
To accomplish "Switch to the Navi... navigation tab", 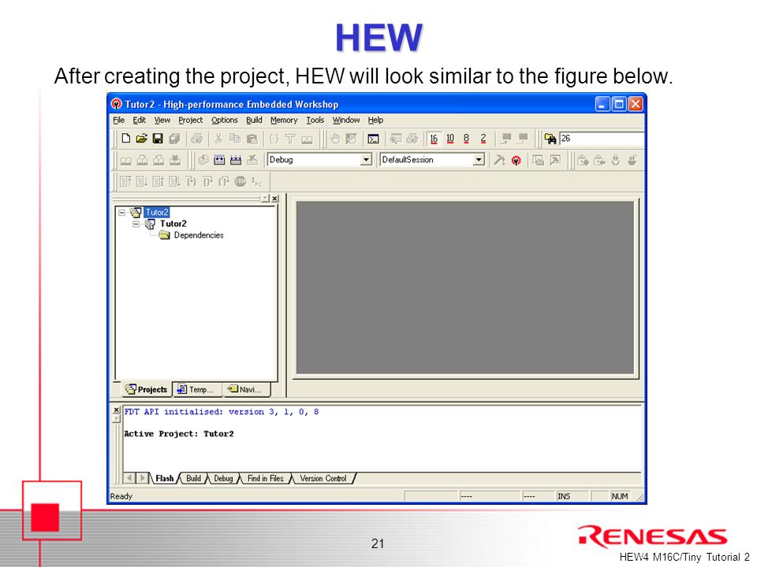I will point(247,390).
